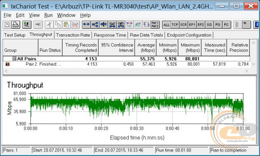Click the Average (Mbps) column header
This screenshot has height=156, width=260.
[145, 47]
